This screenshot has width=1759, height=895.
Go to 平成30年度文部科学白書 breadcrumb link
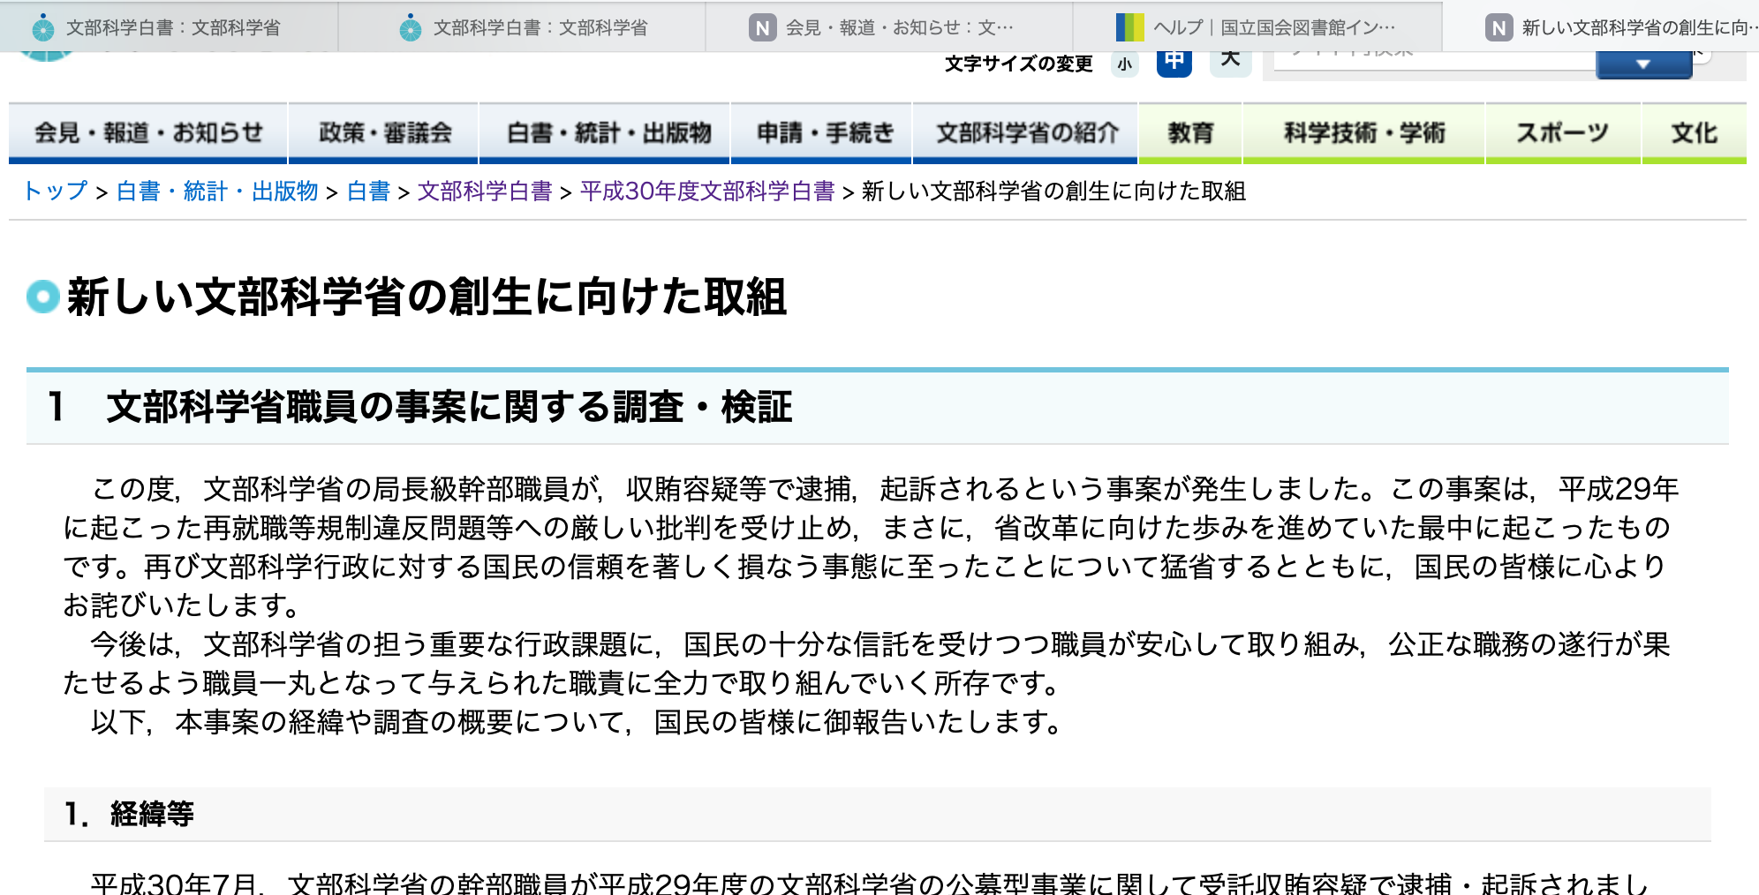coord(707,192)
